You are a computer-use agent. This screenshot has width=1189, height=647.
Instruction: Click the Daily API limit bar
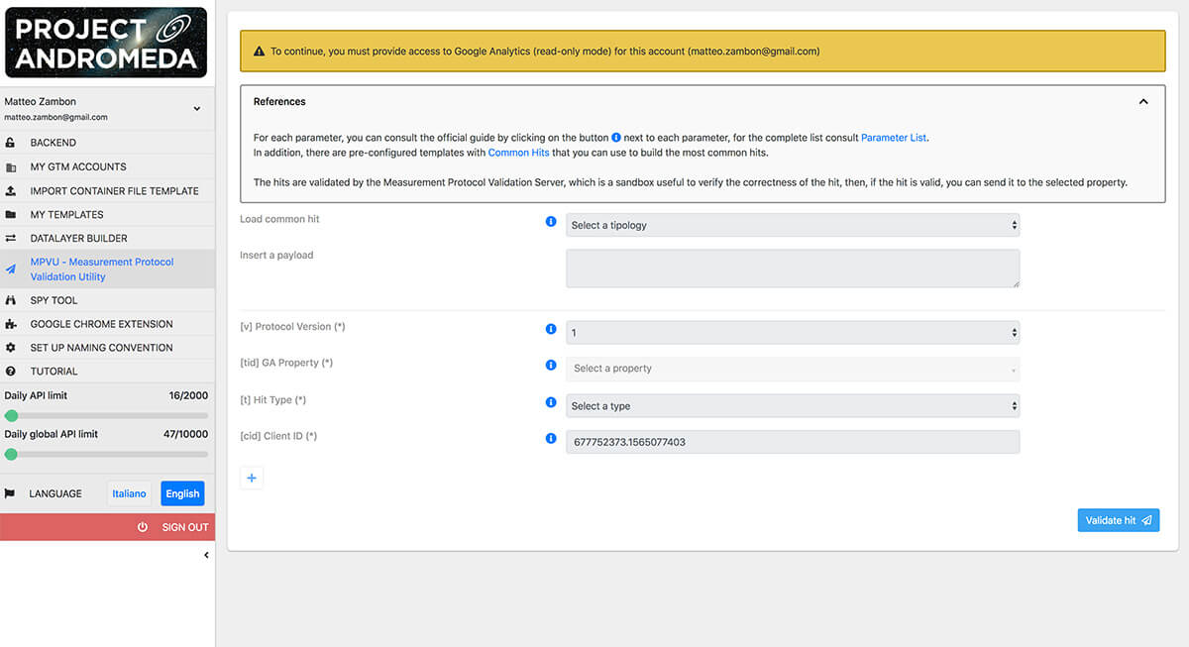pyautogui.click(x=106, y=415)
